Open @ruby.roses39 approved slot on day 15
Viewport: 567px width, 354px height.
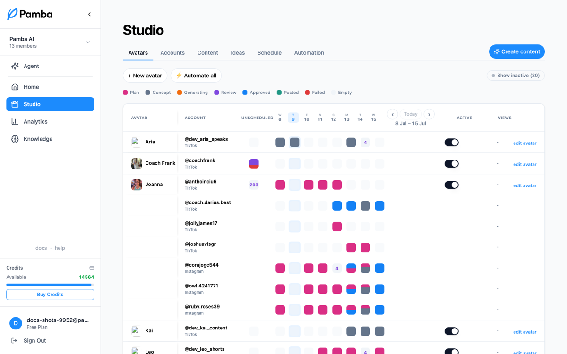[379, 310]
